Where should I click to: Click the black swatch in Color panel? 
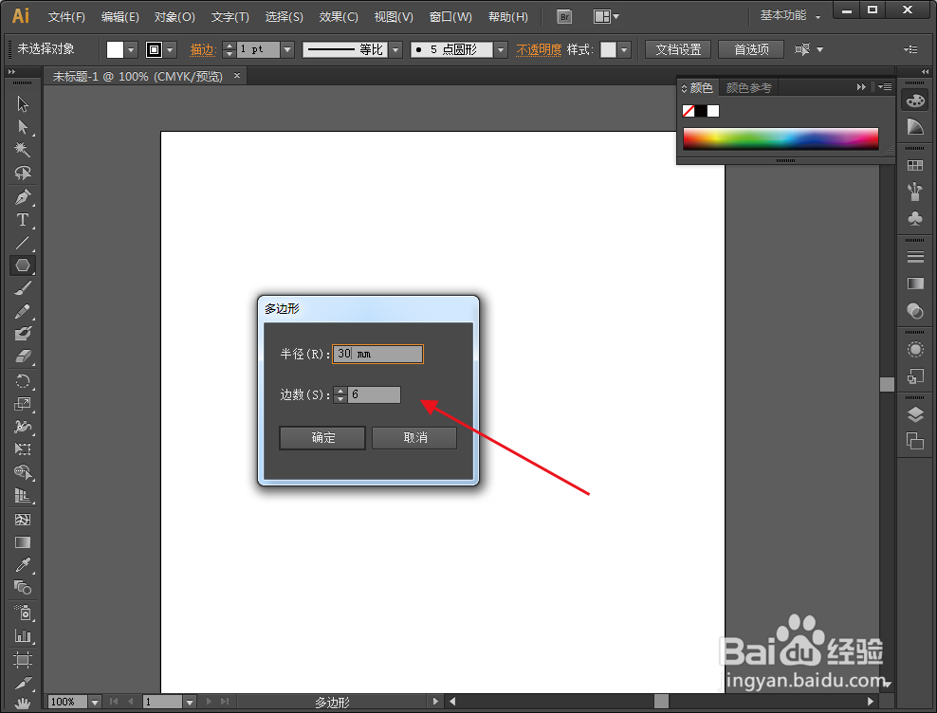[700, 111]
